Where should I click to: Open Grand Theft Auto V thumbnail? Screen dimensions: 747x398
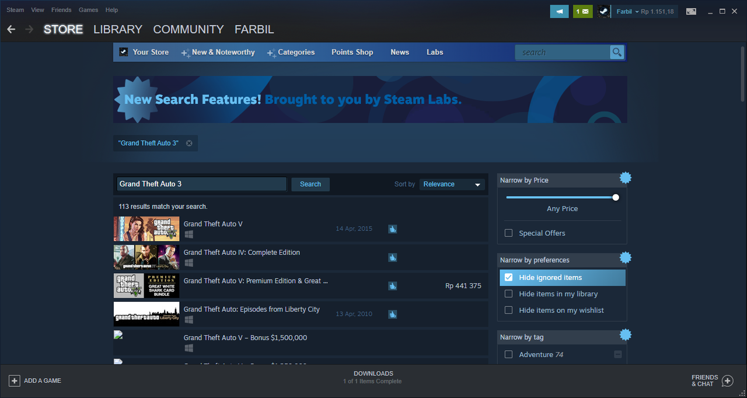click(146, 229)
